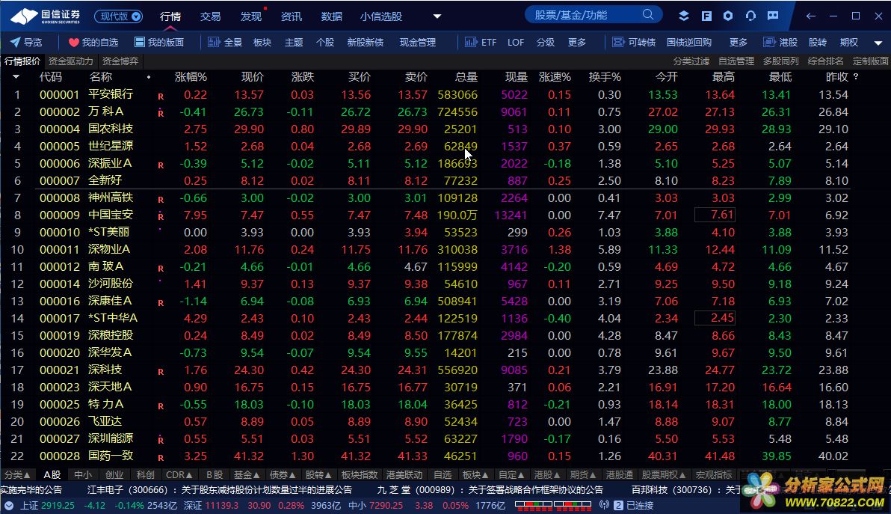The width and height of the screenshot is (891, 514).
Task: Click the R marker for 平安银行
Action: click(161, 97)
